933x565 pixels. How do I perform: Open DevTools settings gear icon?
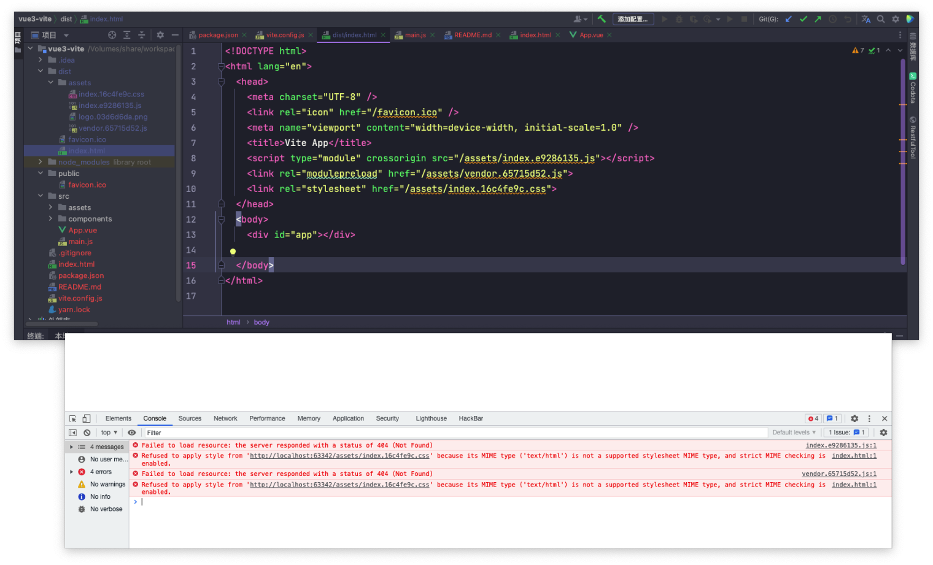tap(854, 418)
